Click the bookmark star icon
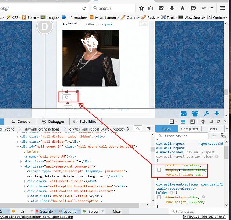This screenshot has width=231, height=220. (x=141, y=8)
